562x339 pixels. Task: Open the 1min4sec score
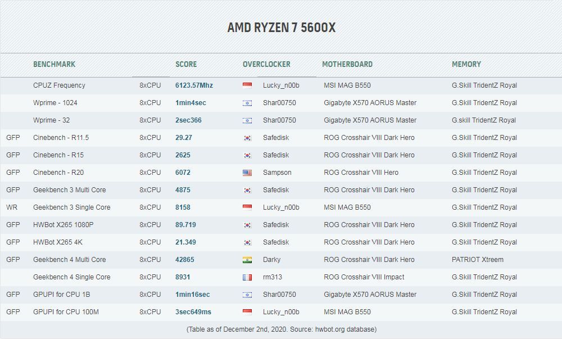[x=191, y=103]
